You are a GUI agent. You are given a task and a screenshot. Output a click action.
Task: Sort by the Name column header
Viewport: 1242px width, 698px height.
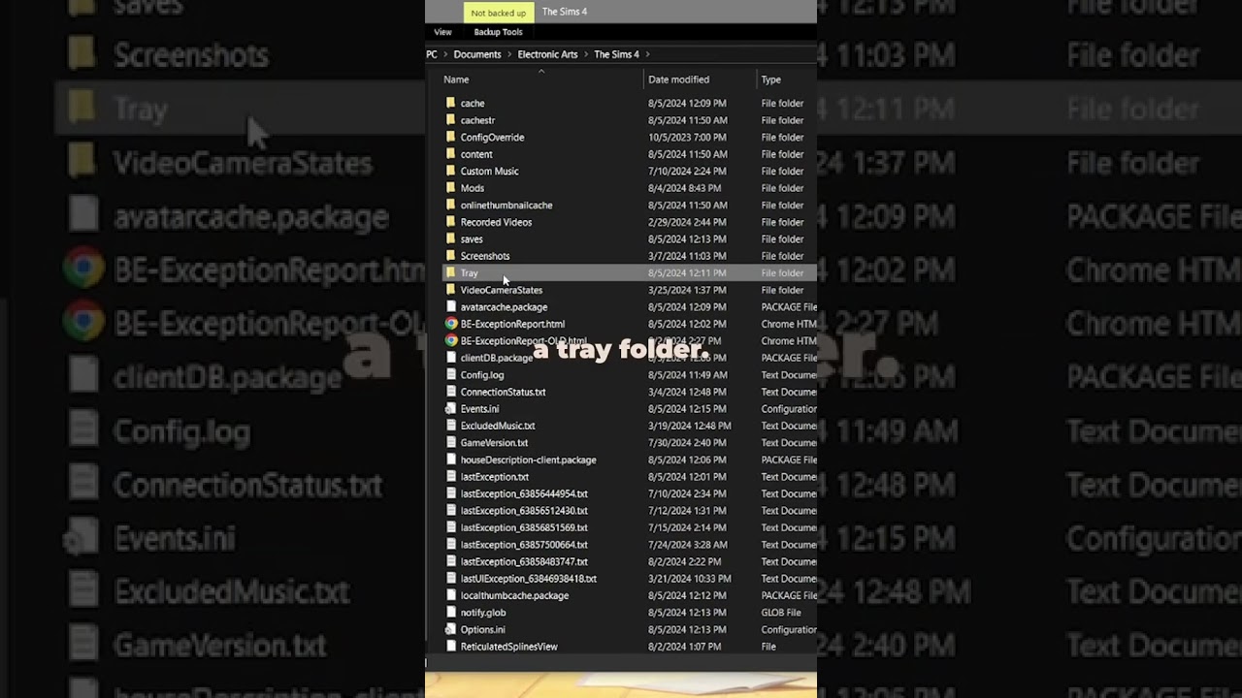point(456,79)
